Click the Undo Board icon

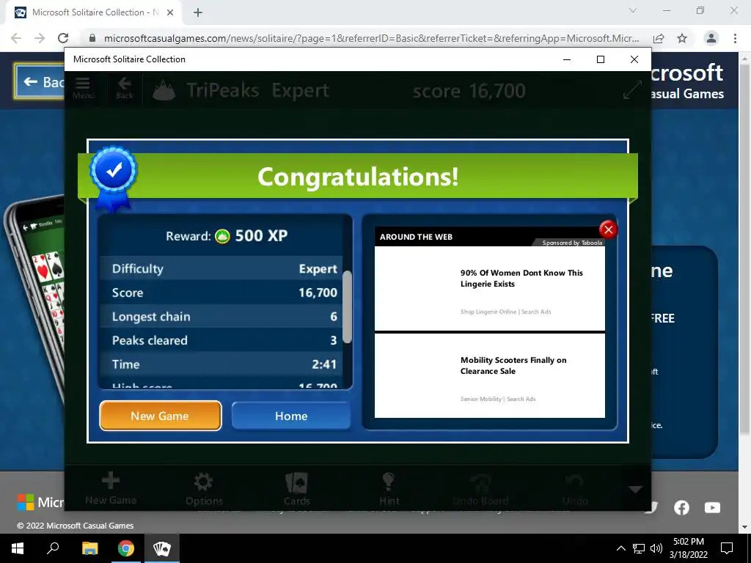(x=480, y=489)
